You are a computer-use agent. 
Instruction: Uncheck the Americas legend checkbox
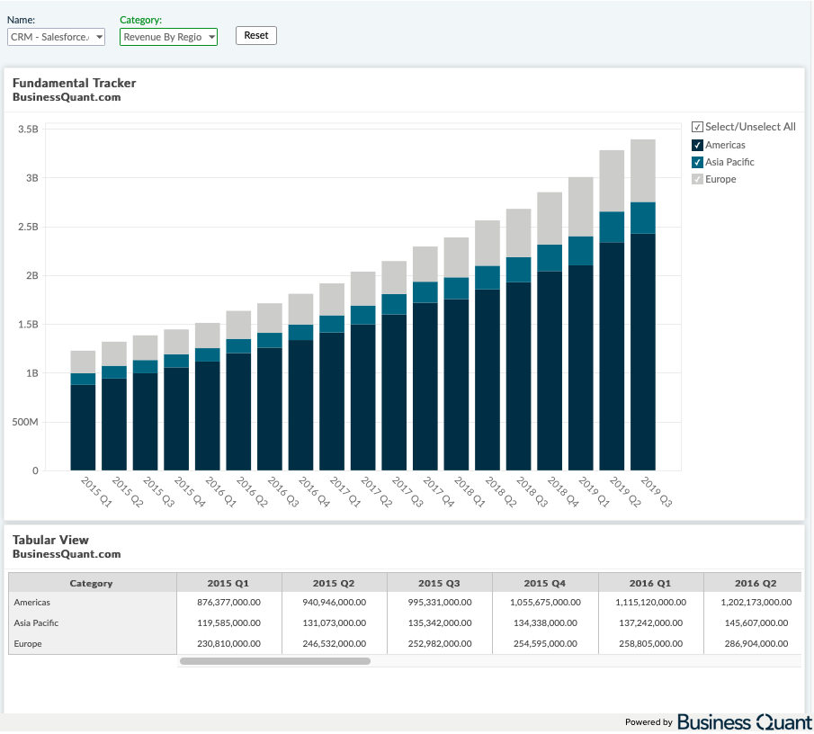tap(697, 145)
